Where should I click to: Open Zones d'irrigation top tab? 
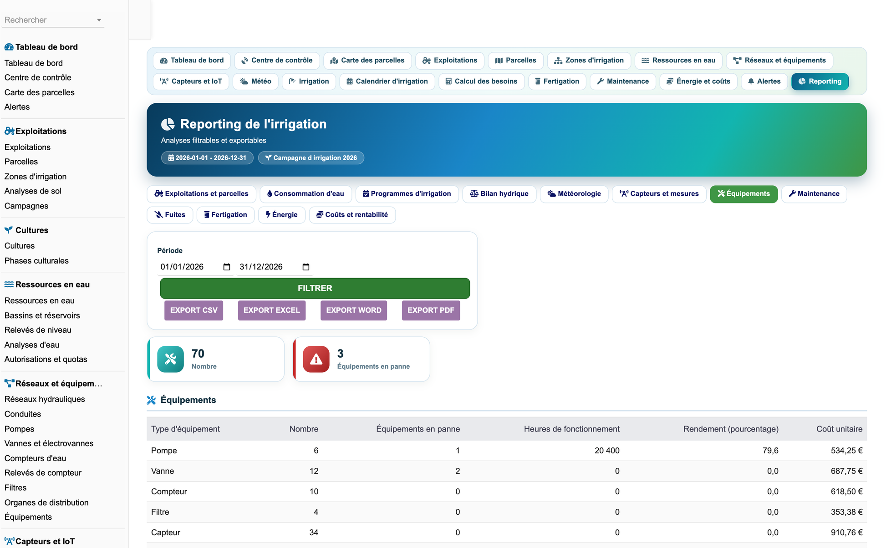[589, 61]
